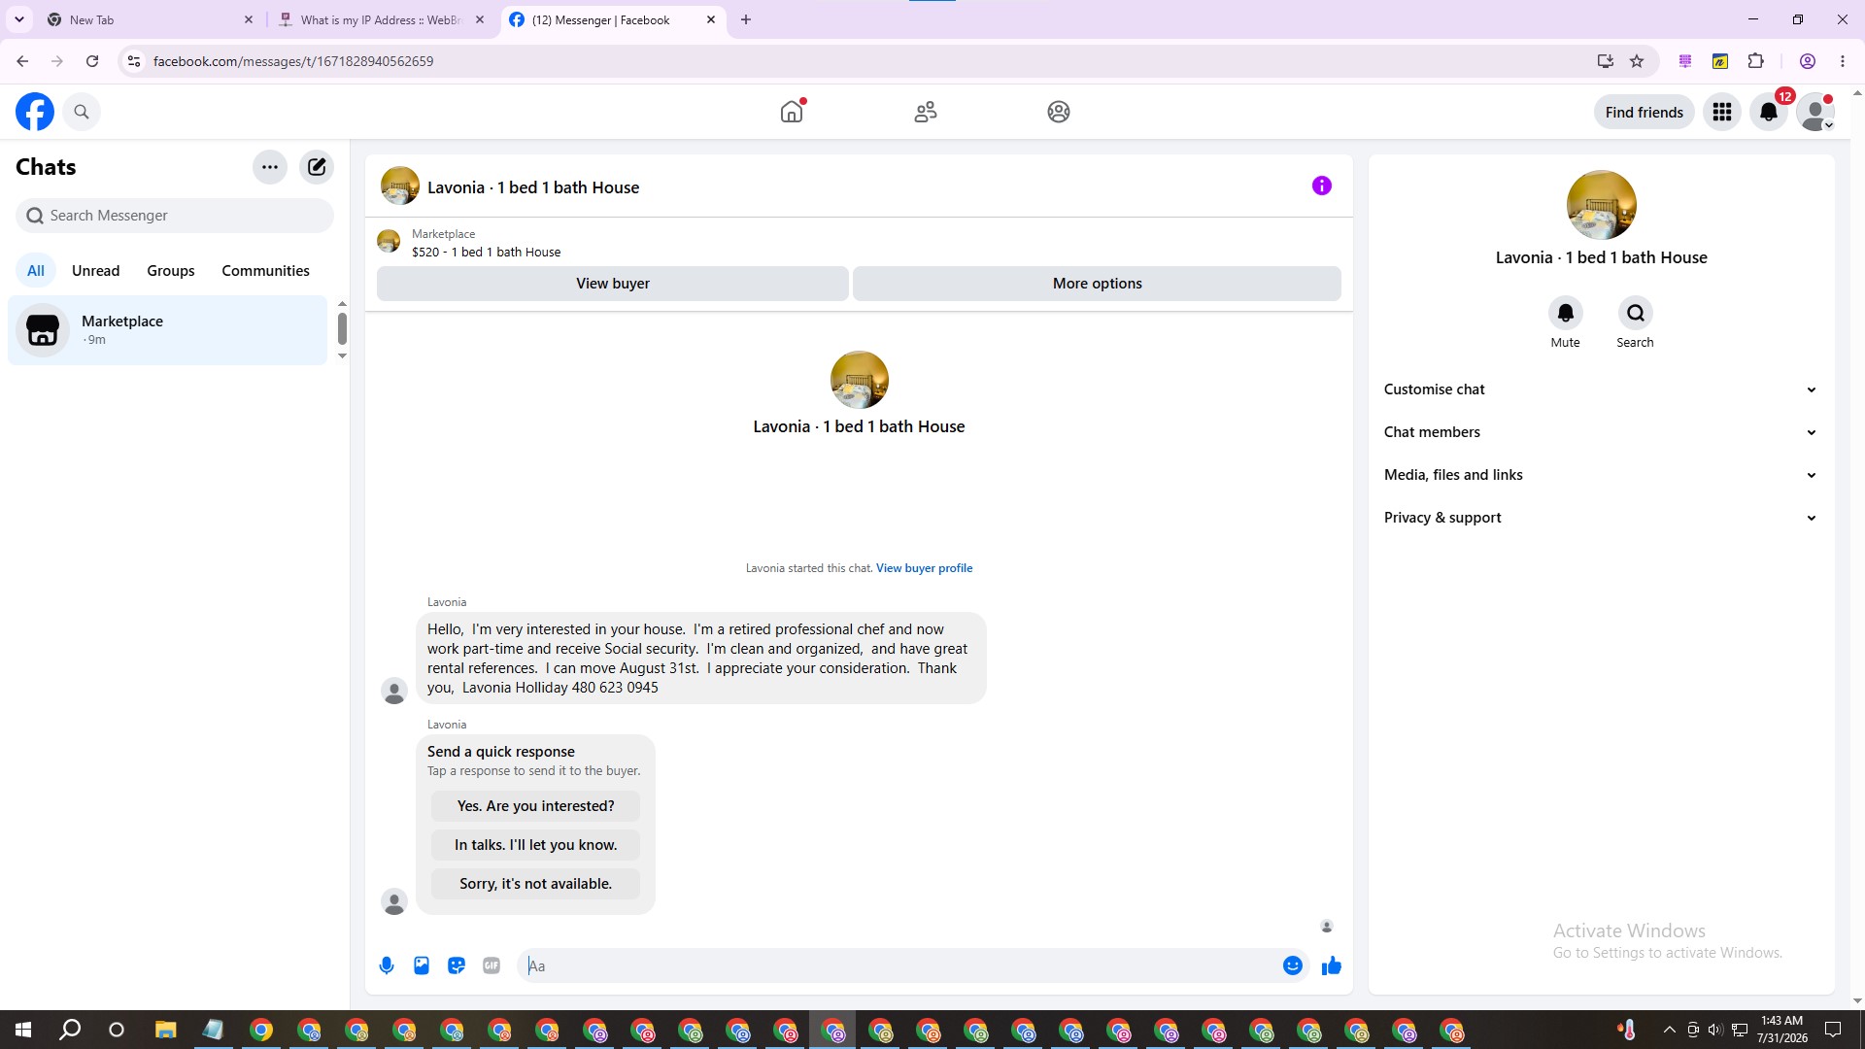
Task: Attach a file with the image icon
Action: click(x=422, y=965)
